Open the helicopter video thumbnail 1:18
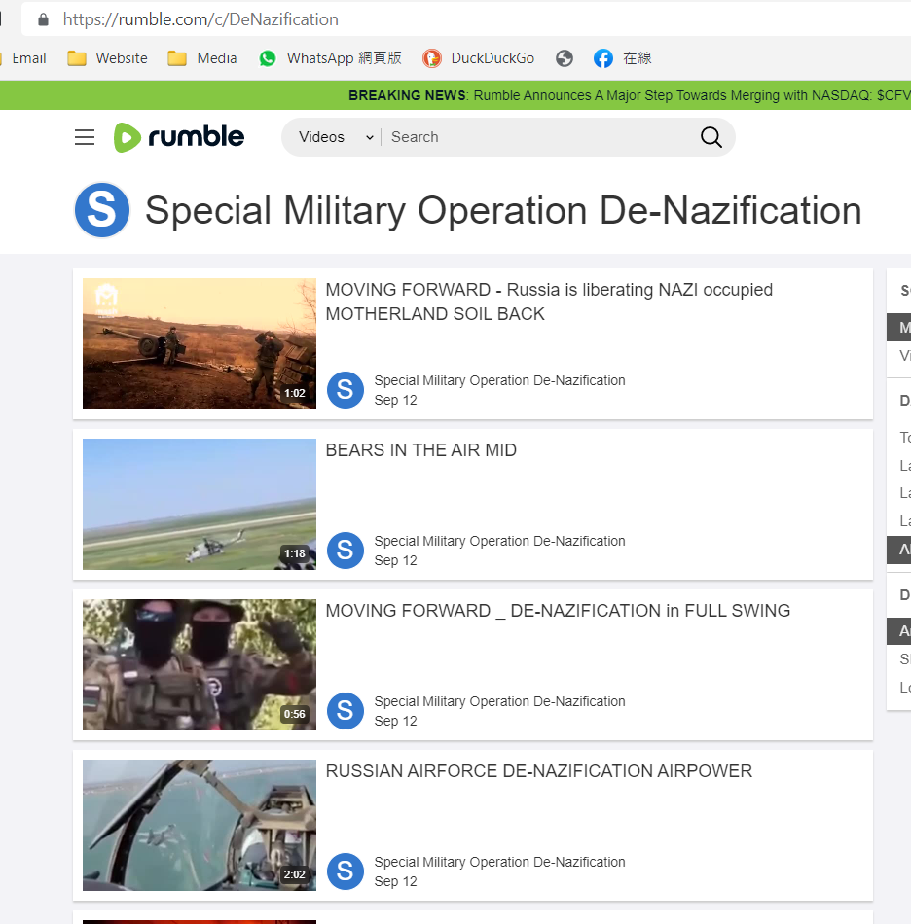 click(200, 504)
